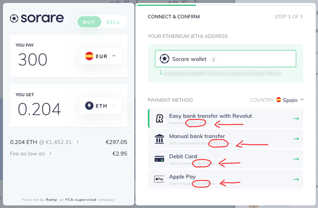318x208 pixels.
Task: Expand the Country Spain selector
Action: coord(290,100)
